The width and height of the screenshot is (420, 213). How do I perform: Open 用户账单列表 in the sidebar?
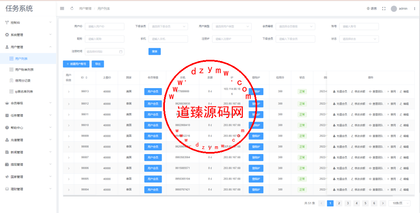pyautogui.click(x=28, y=70)
